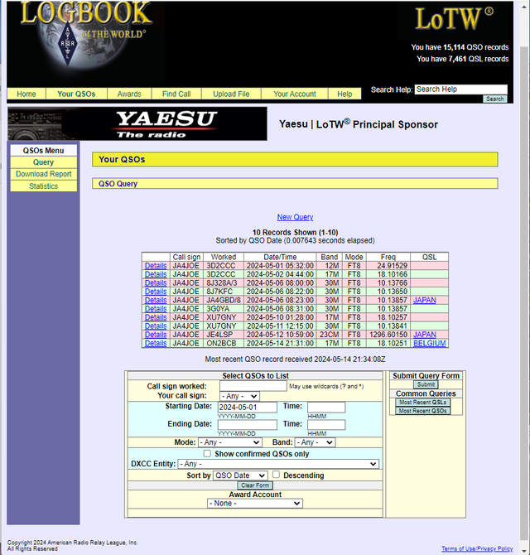Click the Starting Date Time field

(x=326, y=407)
